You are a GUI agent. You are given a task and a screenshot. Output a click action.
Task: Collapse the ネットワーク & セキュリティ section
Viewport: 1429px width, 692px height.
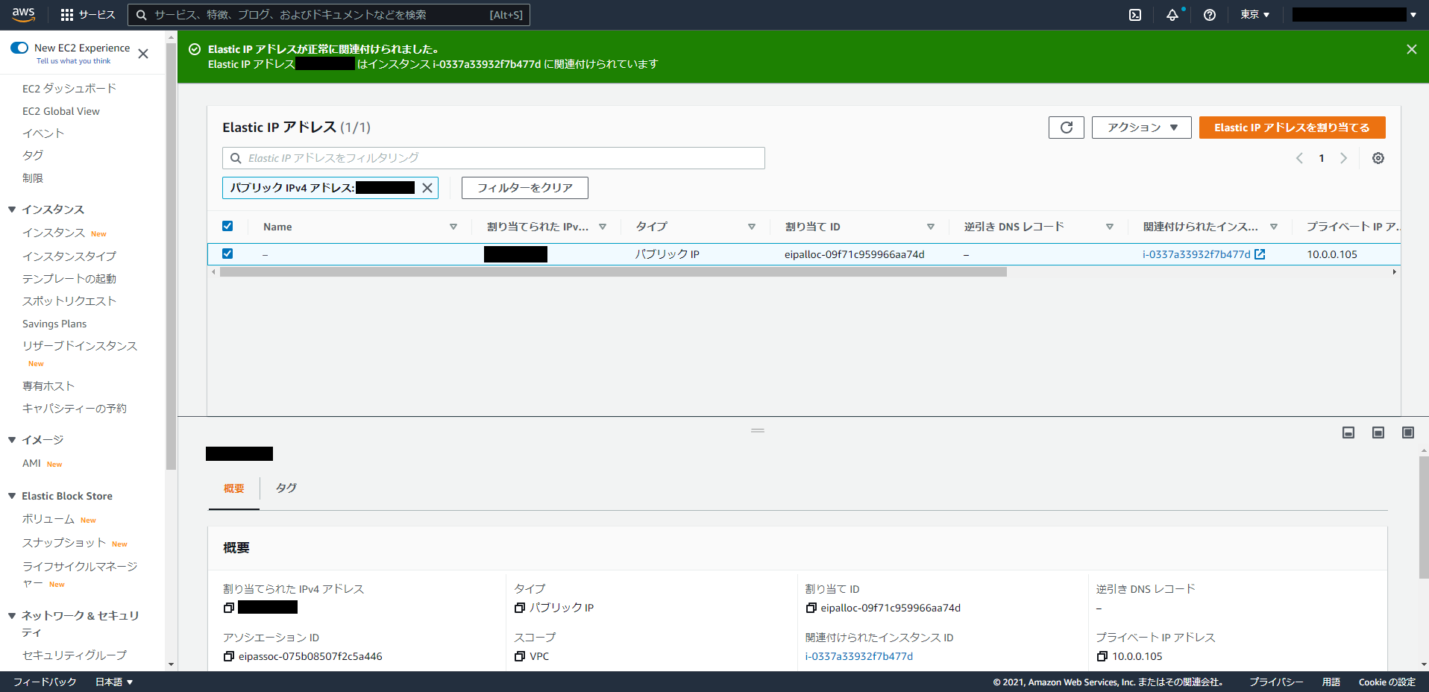click(12, 616)
